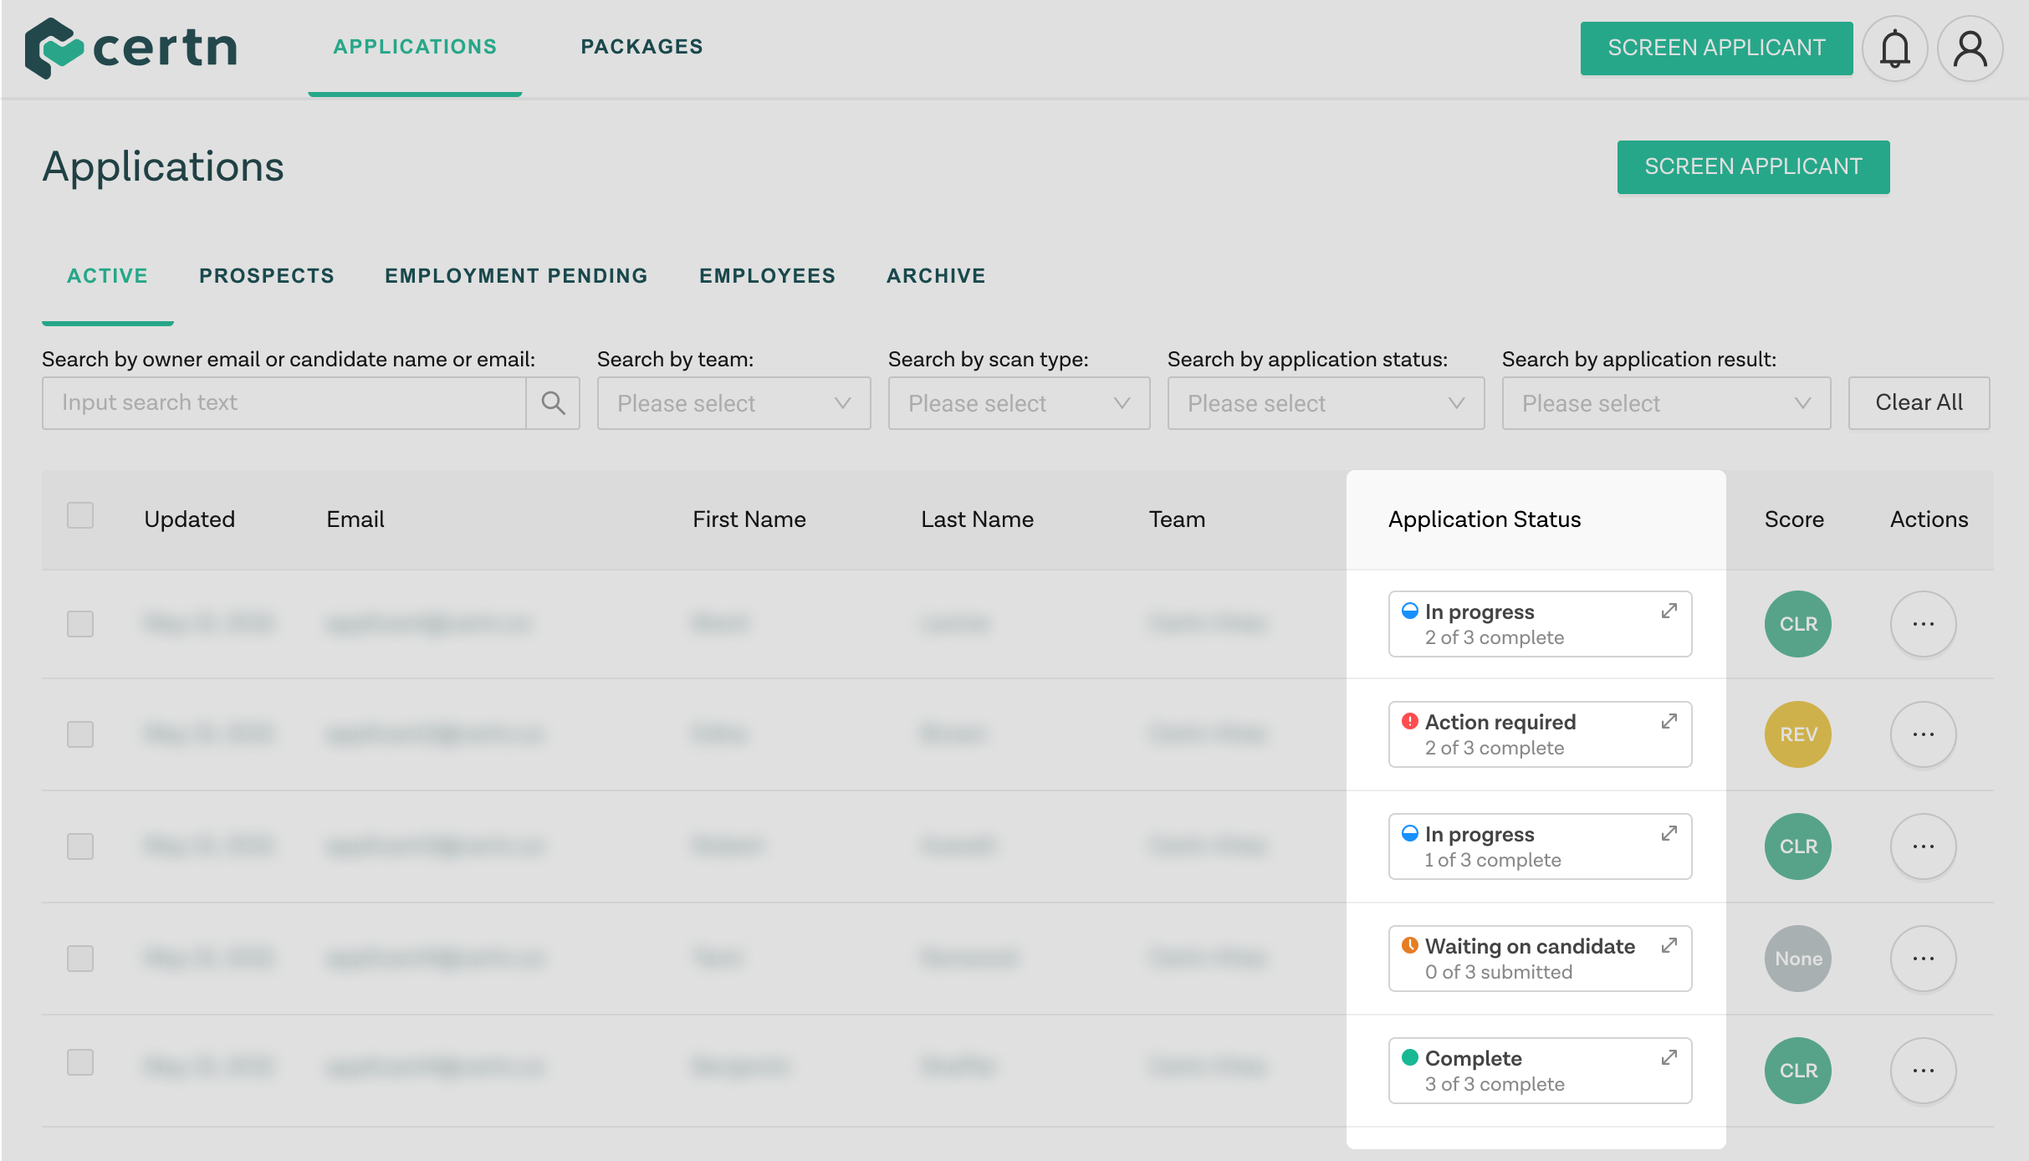Expand the Action required status details
The width and height of the screenshot is (2029, 1161).
(1669, 721)
